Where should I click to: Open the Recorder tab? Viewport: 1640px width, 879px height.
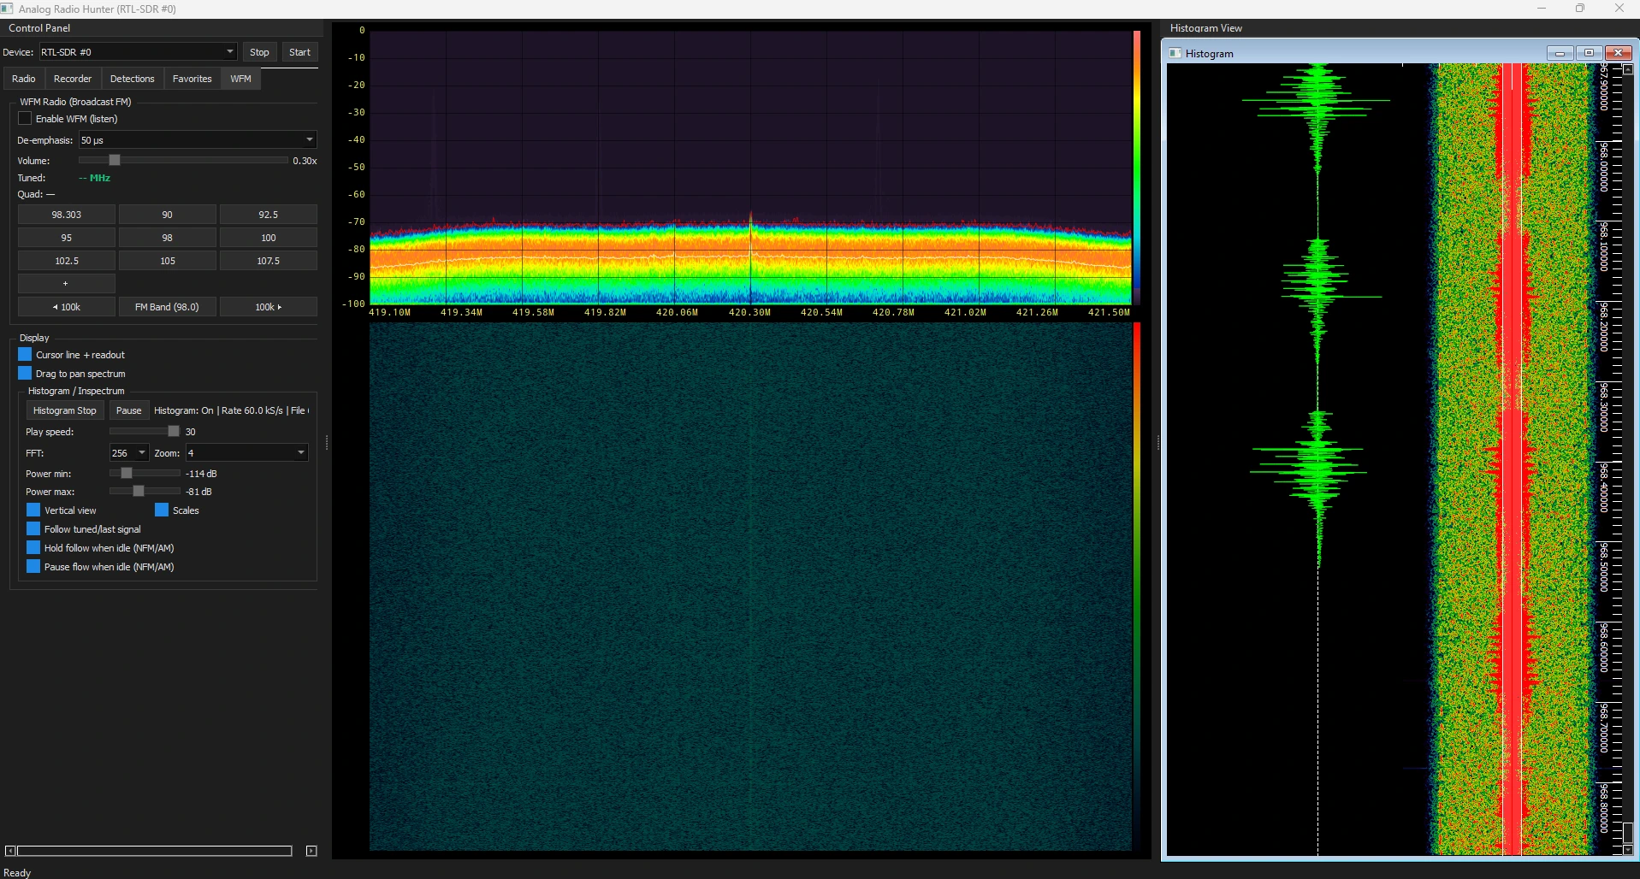73,79
